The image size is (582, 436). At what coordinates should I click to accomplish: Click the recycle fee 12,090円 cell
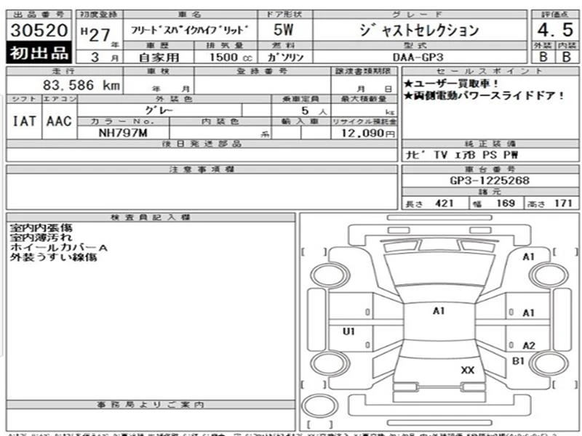coord(364,133)
